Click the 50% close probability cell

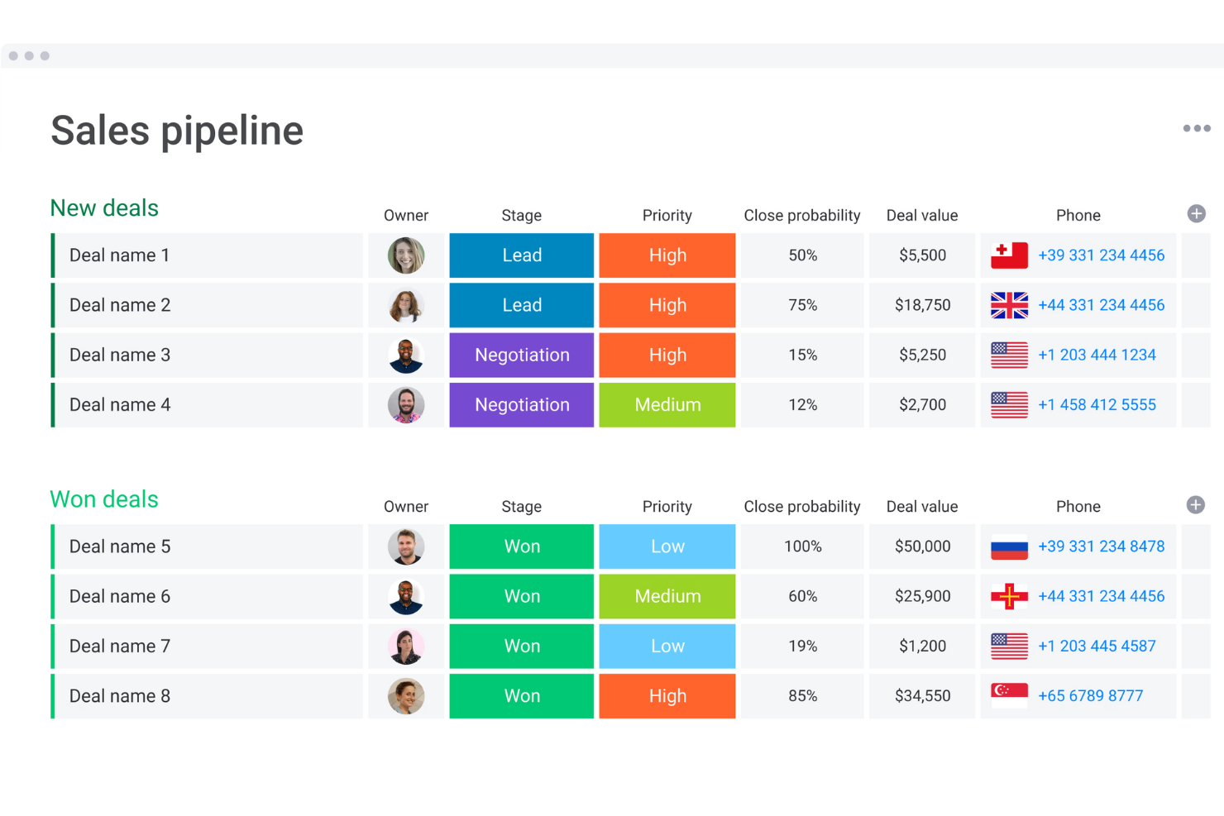(x=801, y=255)
